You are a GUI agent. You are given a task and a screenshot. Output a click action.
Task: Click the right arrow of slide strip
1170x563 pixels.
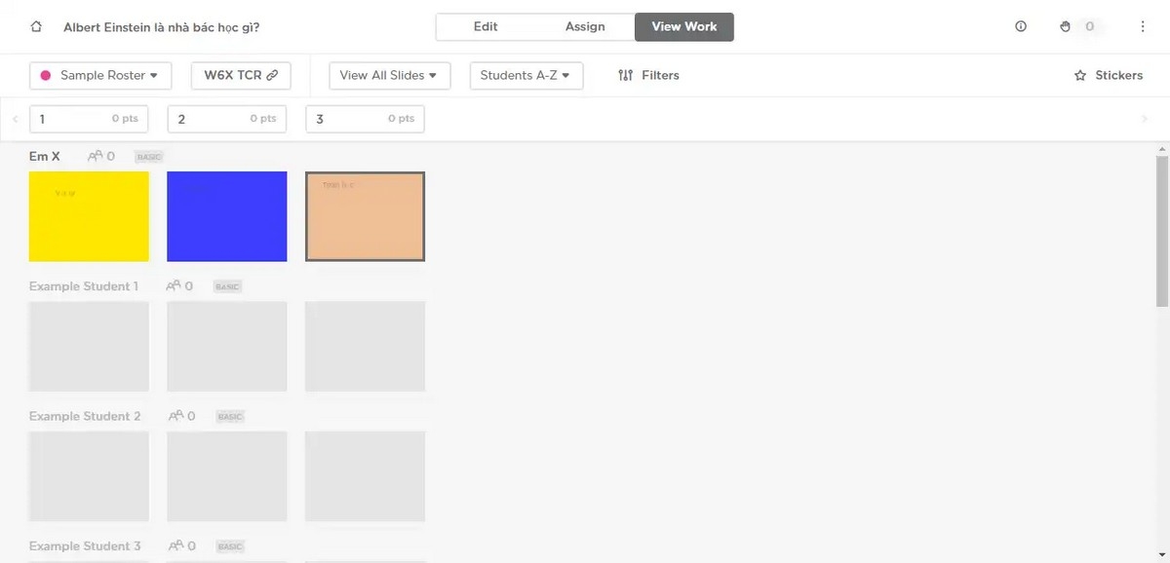(x=1145, y=119)
